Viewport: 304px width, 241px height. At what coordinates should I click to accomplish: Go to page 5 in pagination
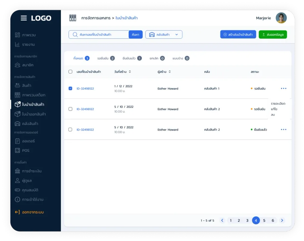264,220
